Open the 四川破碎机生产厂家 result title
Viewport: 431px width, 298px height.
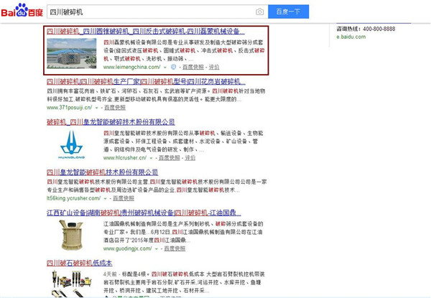coord(146,82)
